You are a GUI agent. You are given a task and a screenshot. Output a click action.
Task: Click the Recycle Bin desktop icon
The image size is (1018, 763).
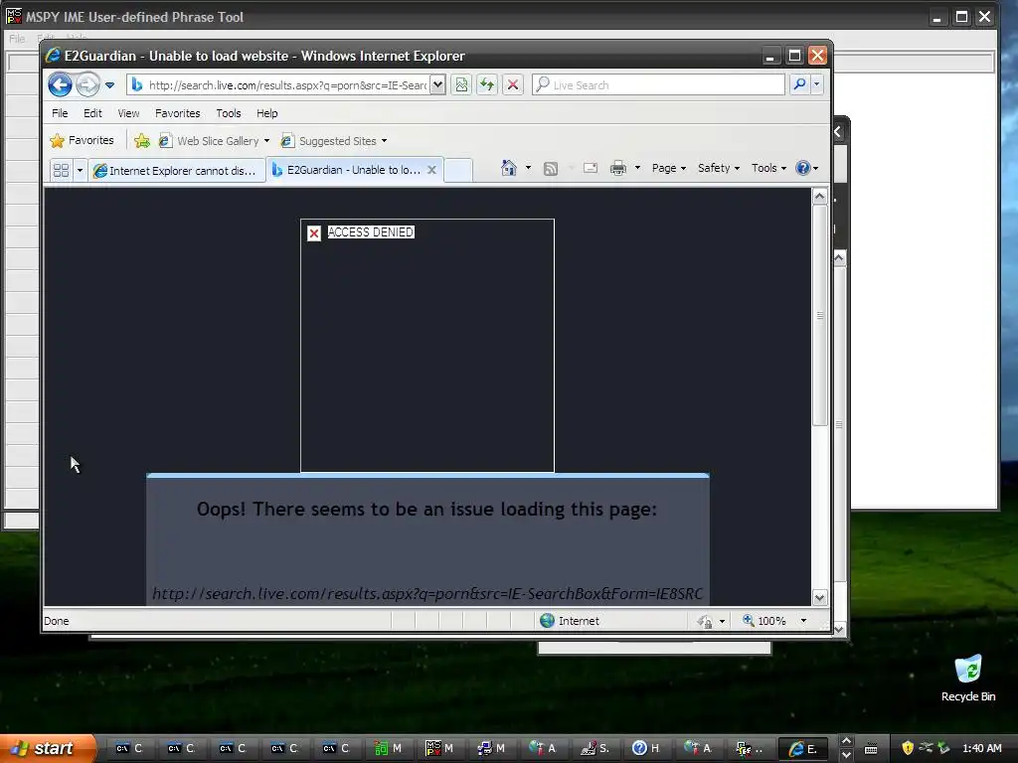click(968, 678)
